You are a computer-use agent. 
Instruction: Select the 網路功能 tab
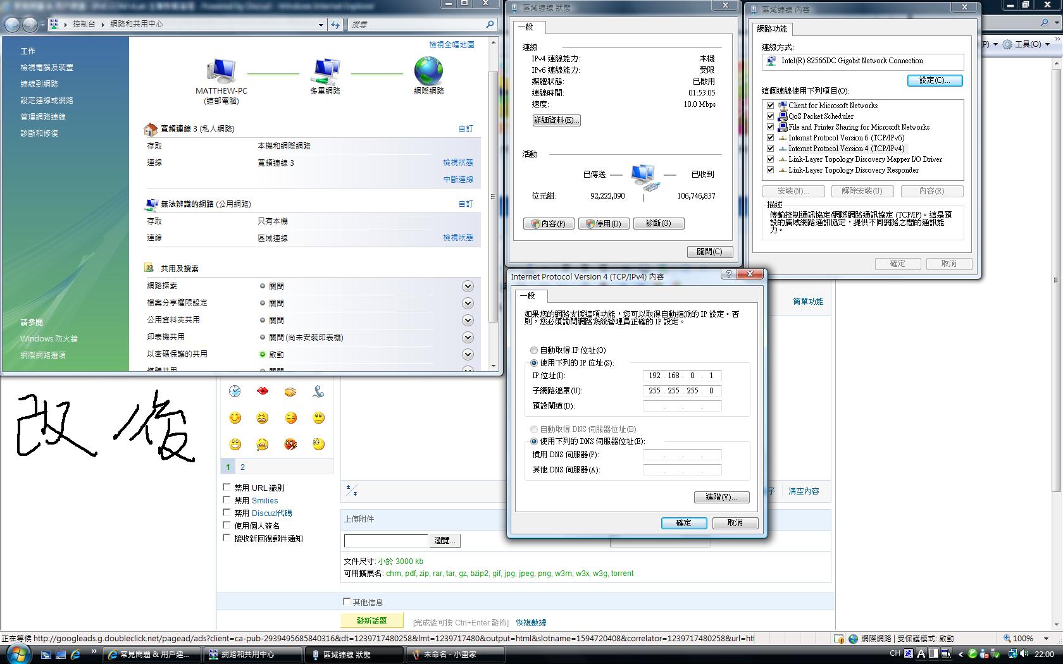pos(772,29)
